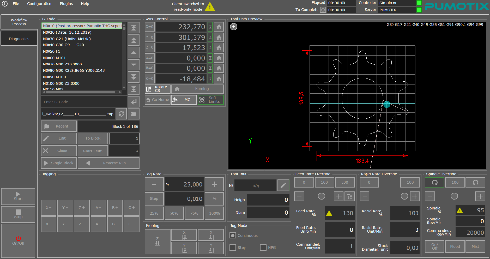Click the page-up double arrow in G-Code

(x=134, y=40)
